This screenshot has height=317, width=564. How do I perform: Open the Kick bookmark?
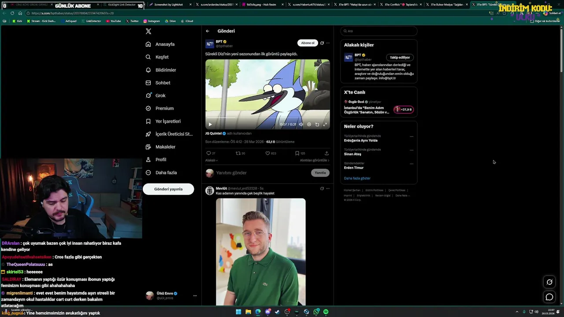17,21
